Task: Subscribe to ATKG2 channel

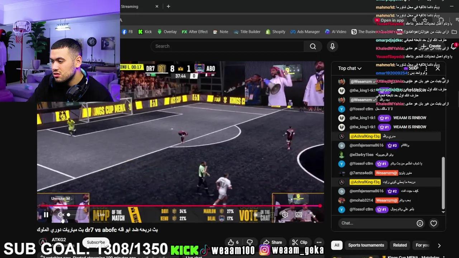Action: (x=96, y=242)
